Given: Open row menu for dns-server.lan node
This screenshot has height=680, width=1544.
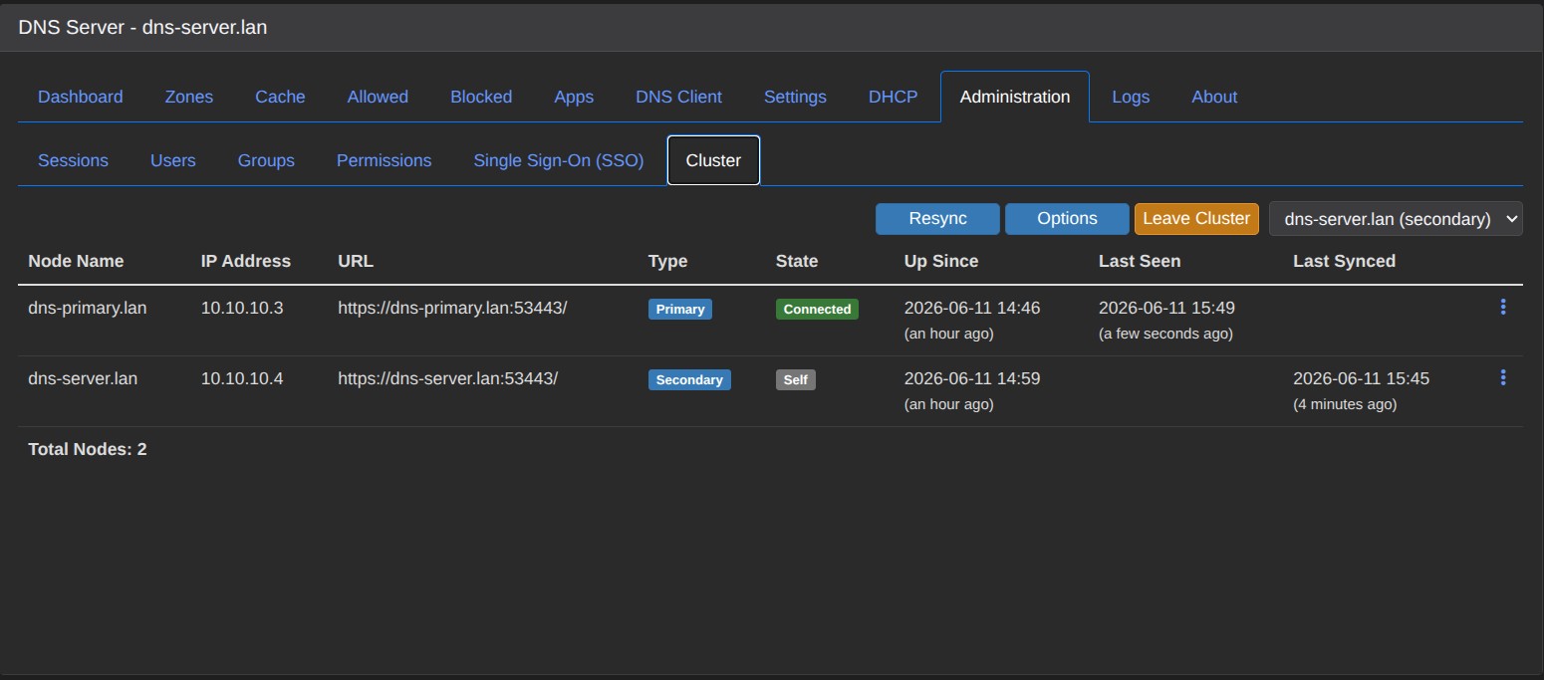Looking at the screenshot, I should (x=1502, y=378).
